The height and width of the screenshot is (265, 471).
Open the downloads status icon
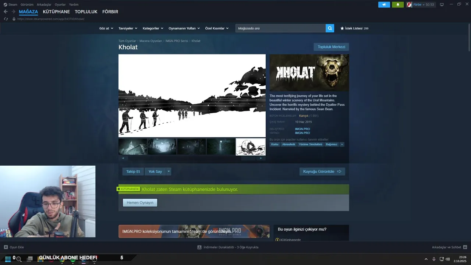point(199,247)
